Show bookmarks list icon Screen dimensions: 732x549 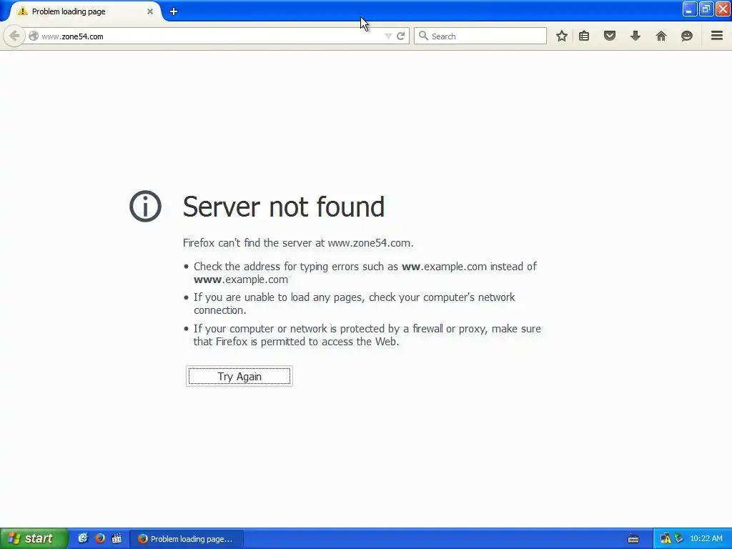click(584, 36)
